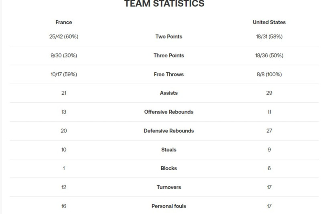Click the Personal fouls row label
This screenshot has width=321, height=214.
[169, 206]
